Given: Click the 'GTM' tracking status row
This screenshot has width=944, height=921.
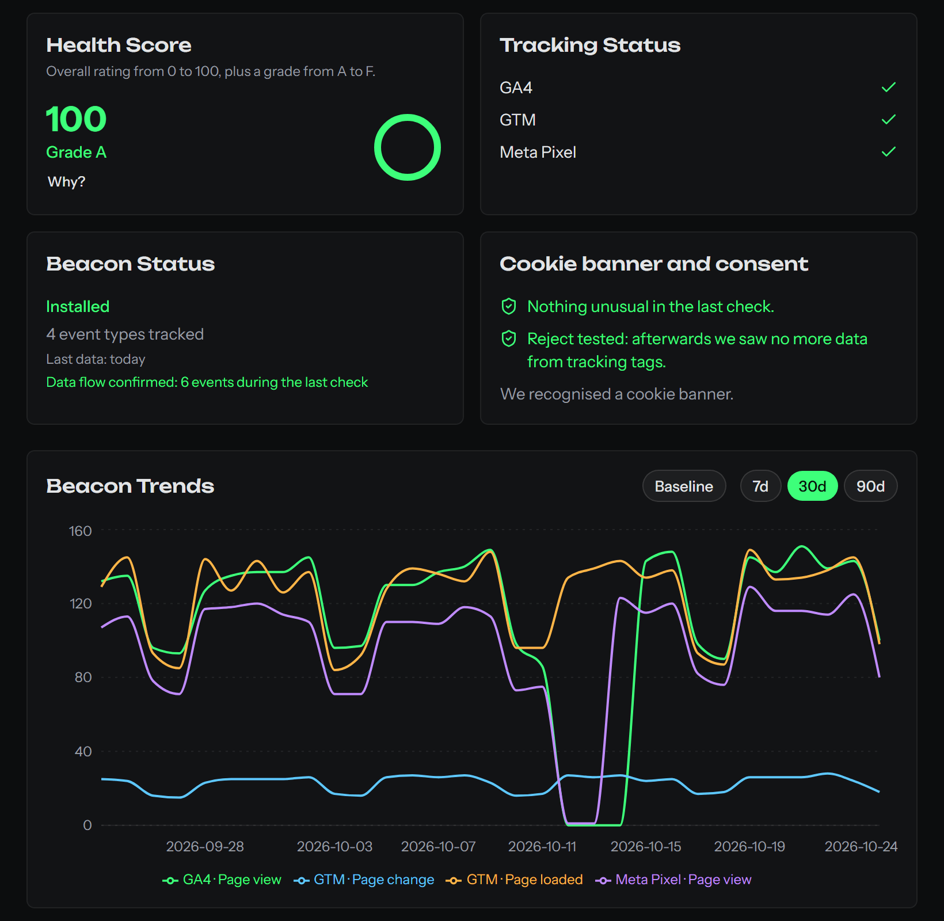Looking at the screenshot, I should (x=698, y=120).
